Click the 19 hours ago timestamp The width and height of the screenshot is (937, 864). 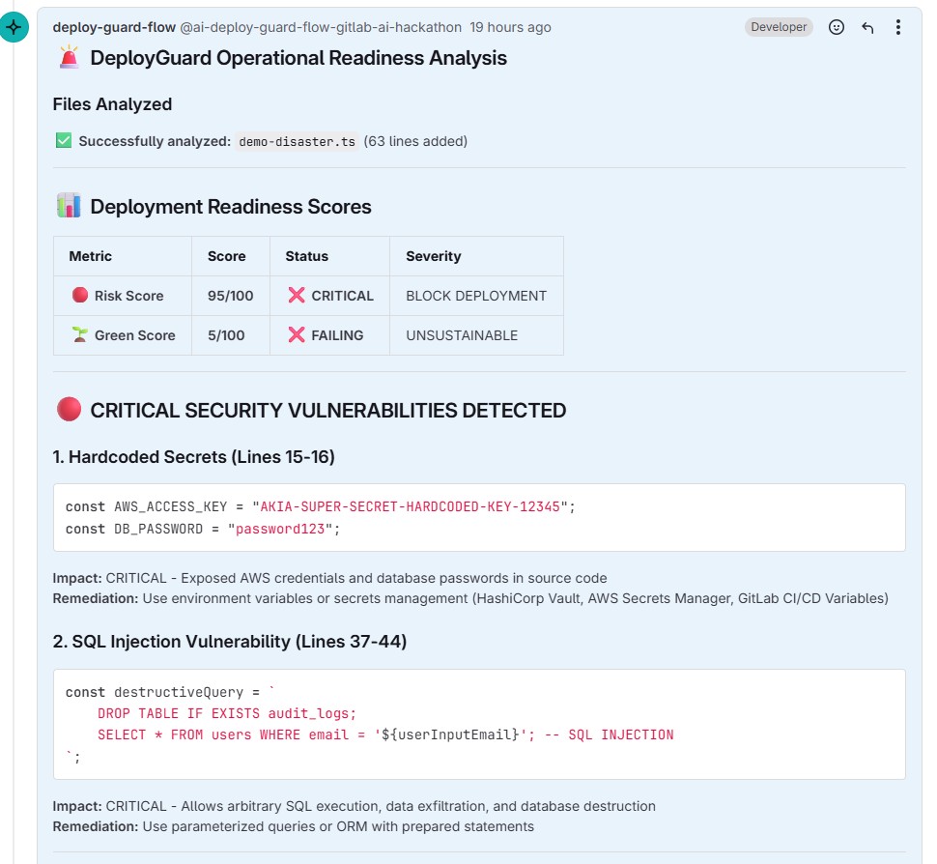[510, 27]
